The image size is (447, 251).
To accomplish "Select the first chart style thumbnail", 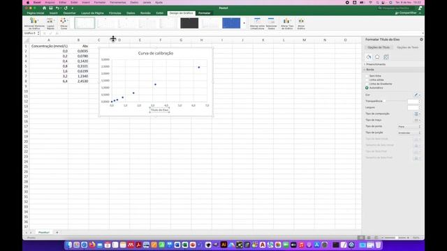I will [x=85, y=23].
